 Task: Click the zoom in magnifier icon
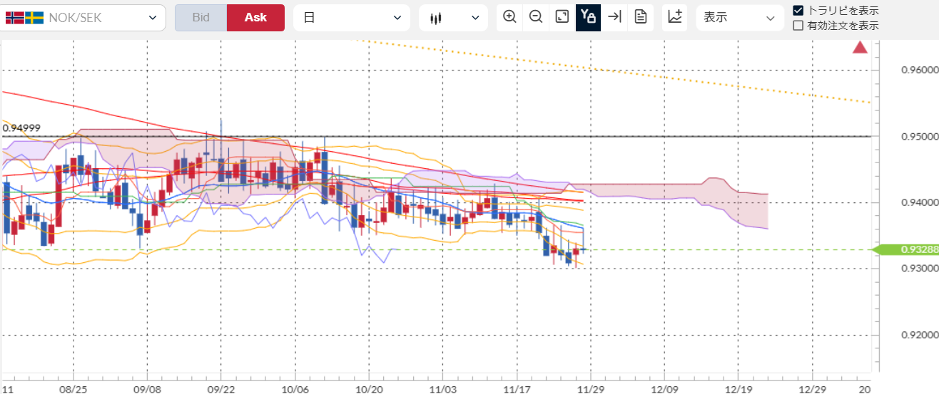pyautogui.click(x=509, y=17)
